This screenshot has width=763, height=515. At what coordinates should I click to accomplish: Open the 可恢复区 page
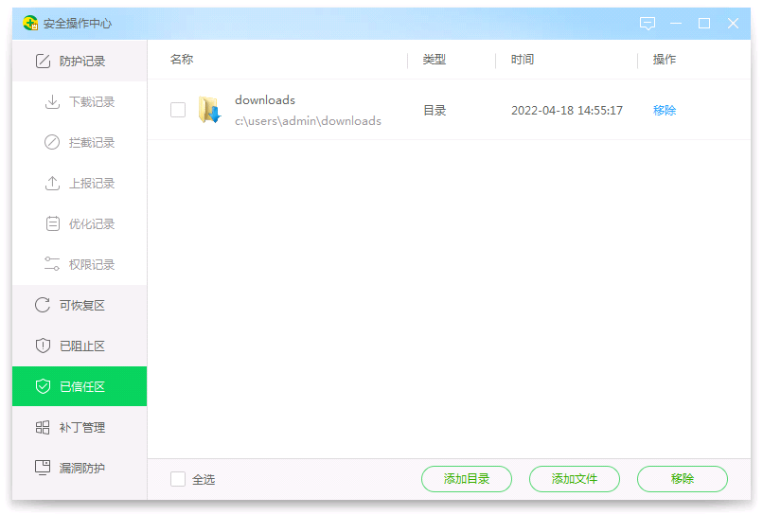[x=80, y=305]
